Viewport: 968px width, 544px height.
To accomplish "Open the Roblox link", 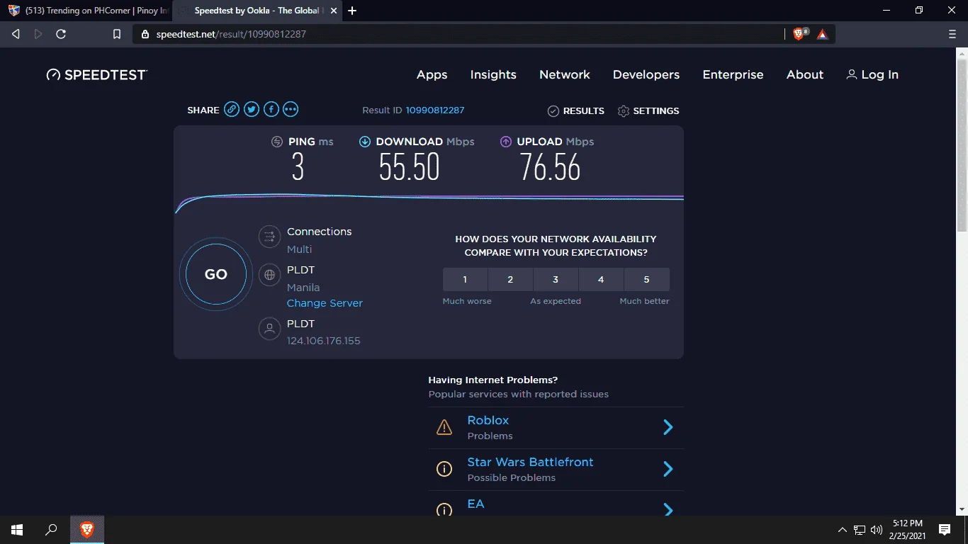I will click(488, 420).
